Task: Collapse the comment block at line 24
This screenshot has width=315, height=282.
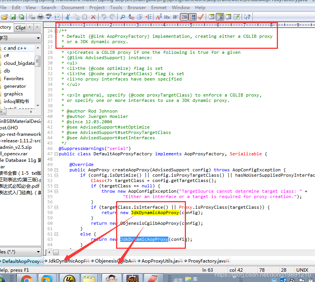Action: [56, 31]
